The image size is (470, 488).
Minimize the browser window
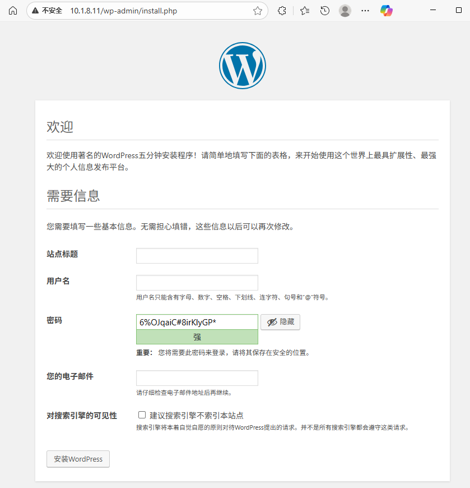tap(433, 10)
